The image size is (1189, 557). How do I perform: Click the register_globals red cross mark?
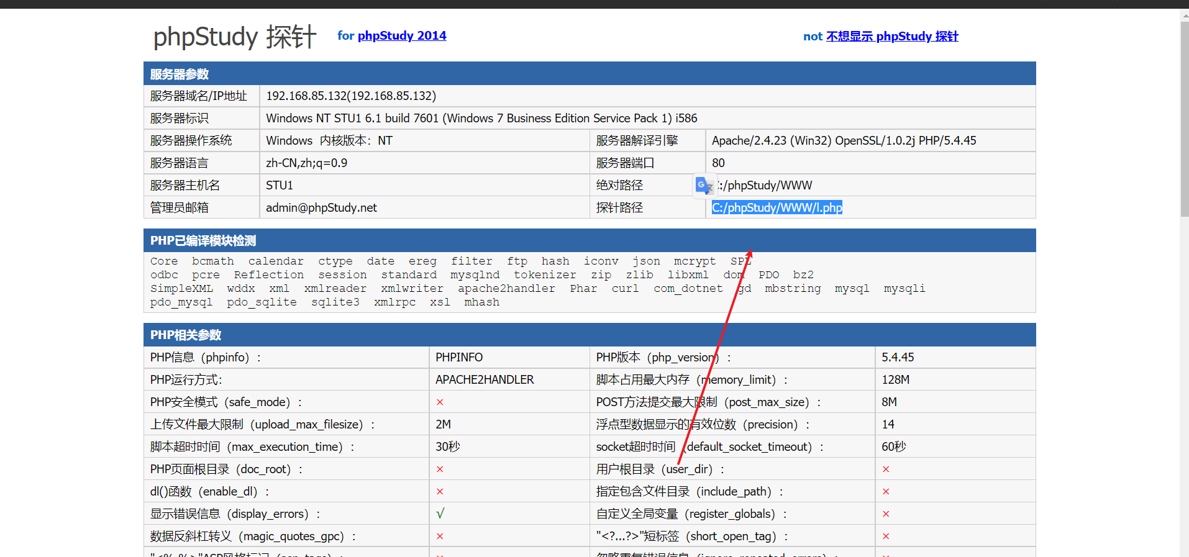[x=886, y=514]
